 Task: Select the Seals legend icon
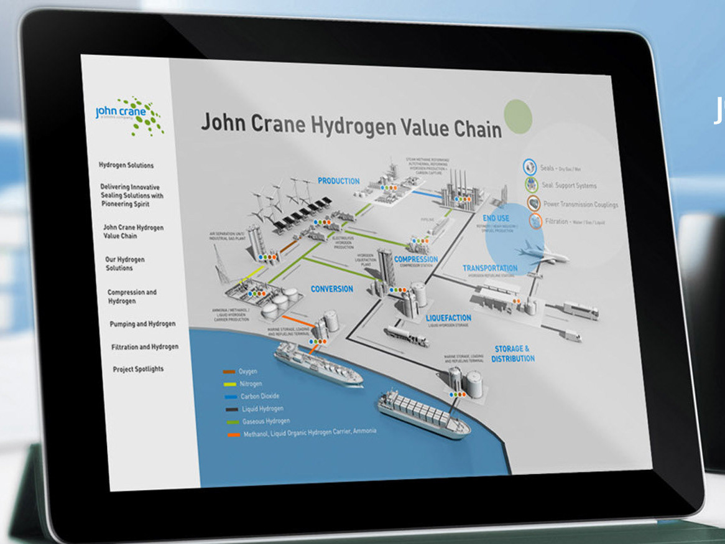pyautogui.click(x=529, y=167)
